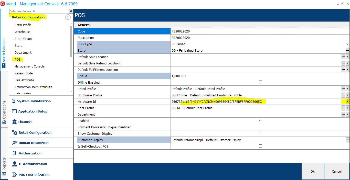350x180 pixels.
Task: Click the navigation search text box
Action: (x=39, y=11)
